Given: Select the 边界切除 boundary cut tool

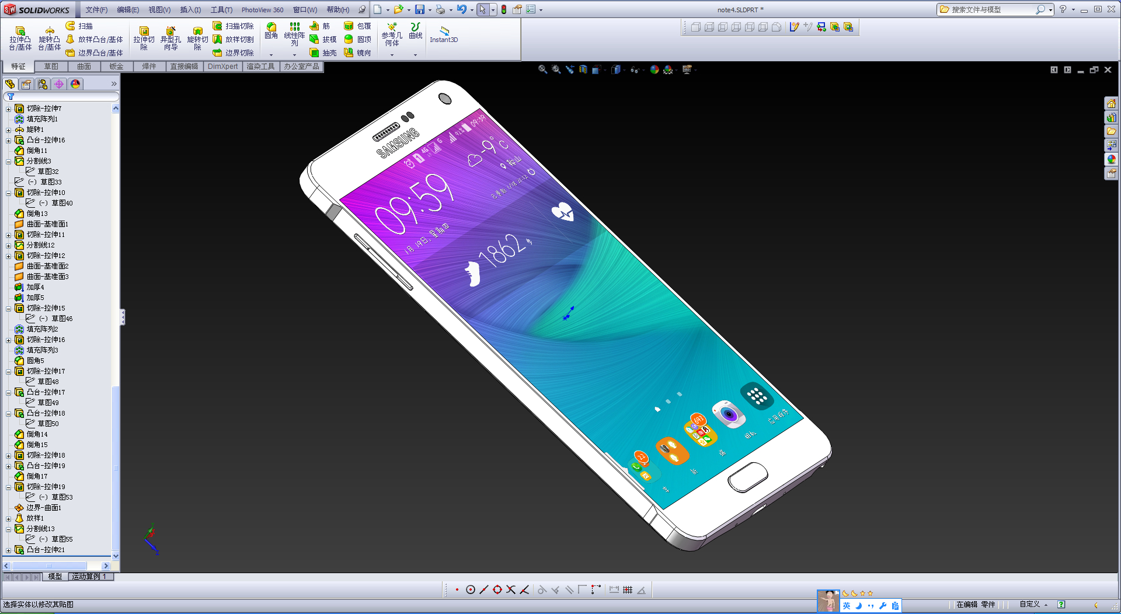Looking at the screenshot, I should click(233, 53).
